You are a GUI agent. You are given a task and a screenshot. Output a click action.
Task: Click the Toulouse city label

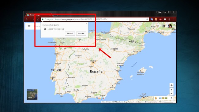[x=131, y=29]
